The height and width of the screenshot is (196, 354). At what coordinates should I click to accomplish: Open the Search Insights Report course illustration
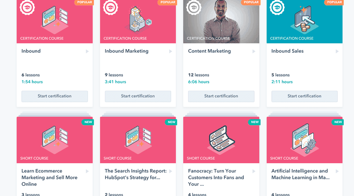pos(138,140)
